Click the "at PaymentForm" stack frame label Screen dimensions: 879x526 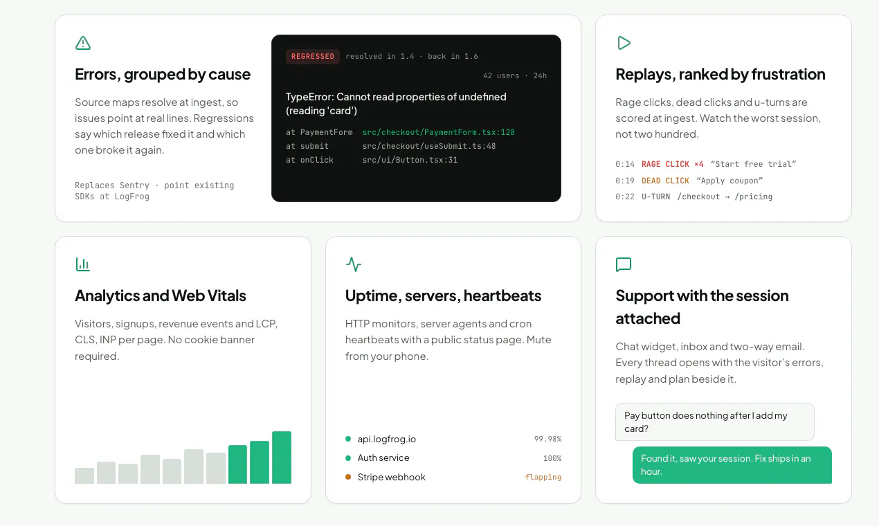[x=319, y=132]
